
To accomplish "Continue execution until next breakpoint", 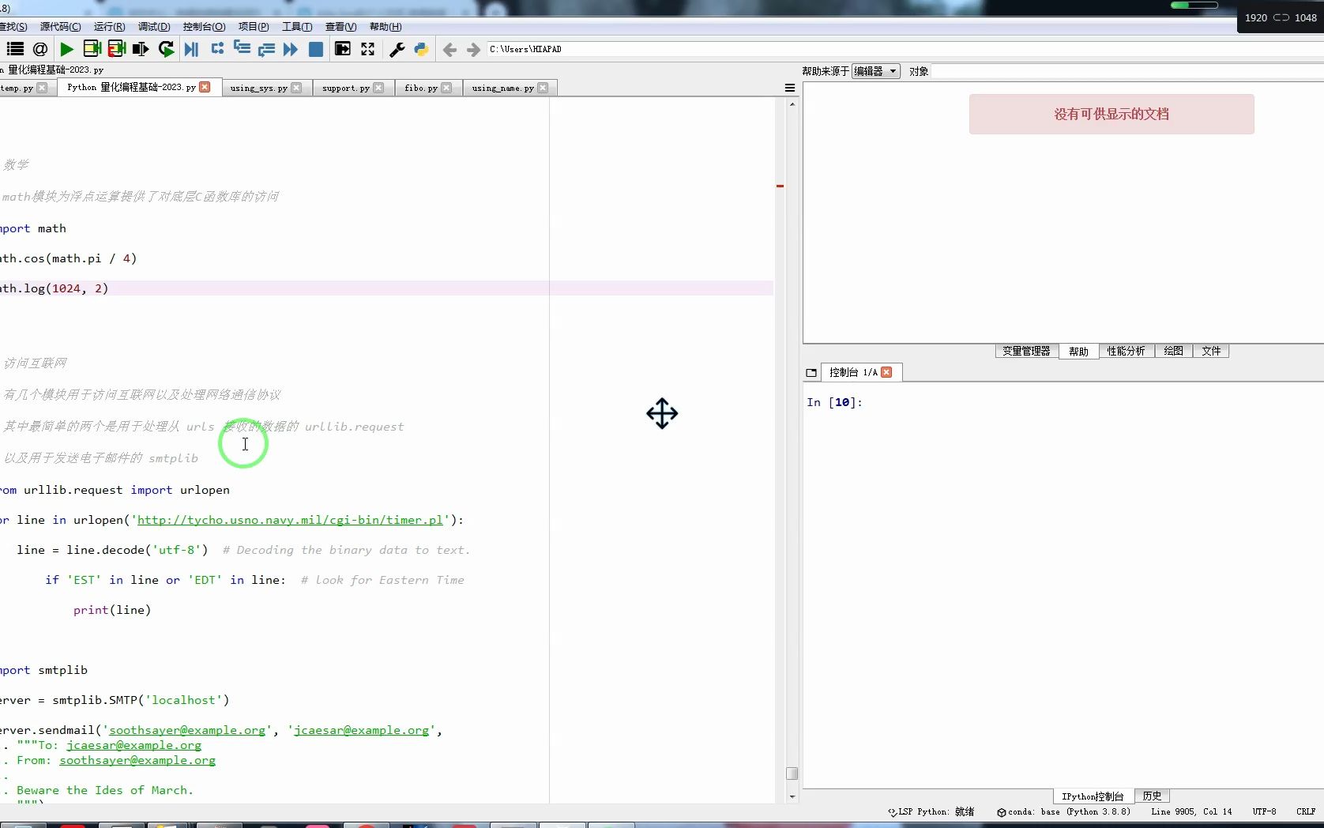I will coord(291,49).
